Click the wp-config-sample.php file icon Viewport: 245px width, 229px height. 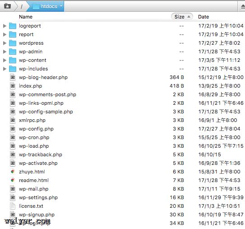[x=13, y=112]
